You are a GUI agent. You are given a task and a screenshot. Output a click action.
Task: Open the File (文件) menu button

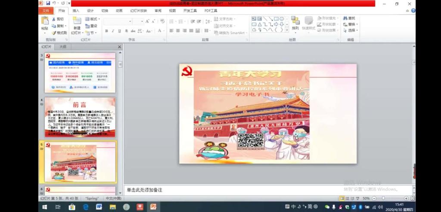[46, 11]
